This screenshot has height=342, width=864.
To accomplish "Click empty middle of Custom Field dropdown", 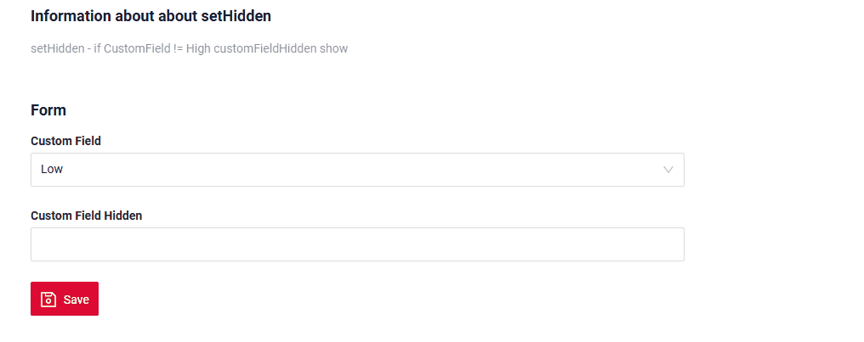I will coord(357,170).
